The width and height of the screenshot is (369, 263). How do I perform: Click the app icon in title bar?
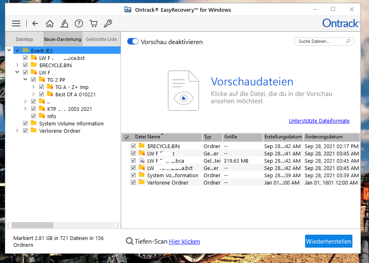pyautogui.click(x=128, y=10)
